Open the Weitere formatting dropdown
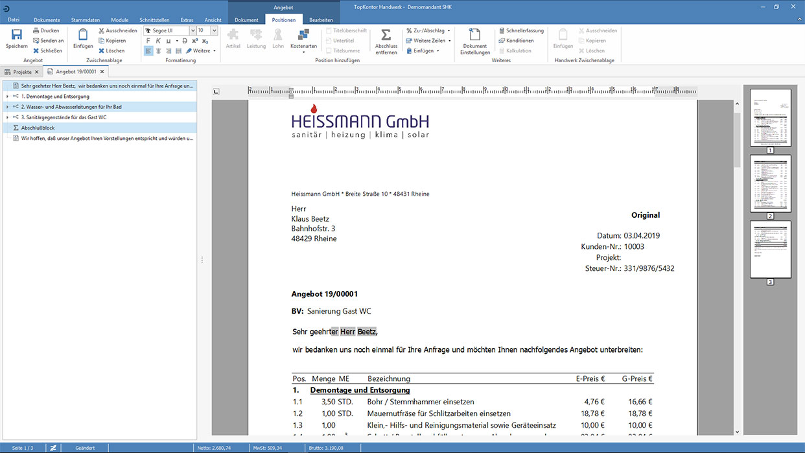 [201, 51]
